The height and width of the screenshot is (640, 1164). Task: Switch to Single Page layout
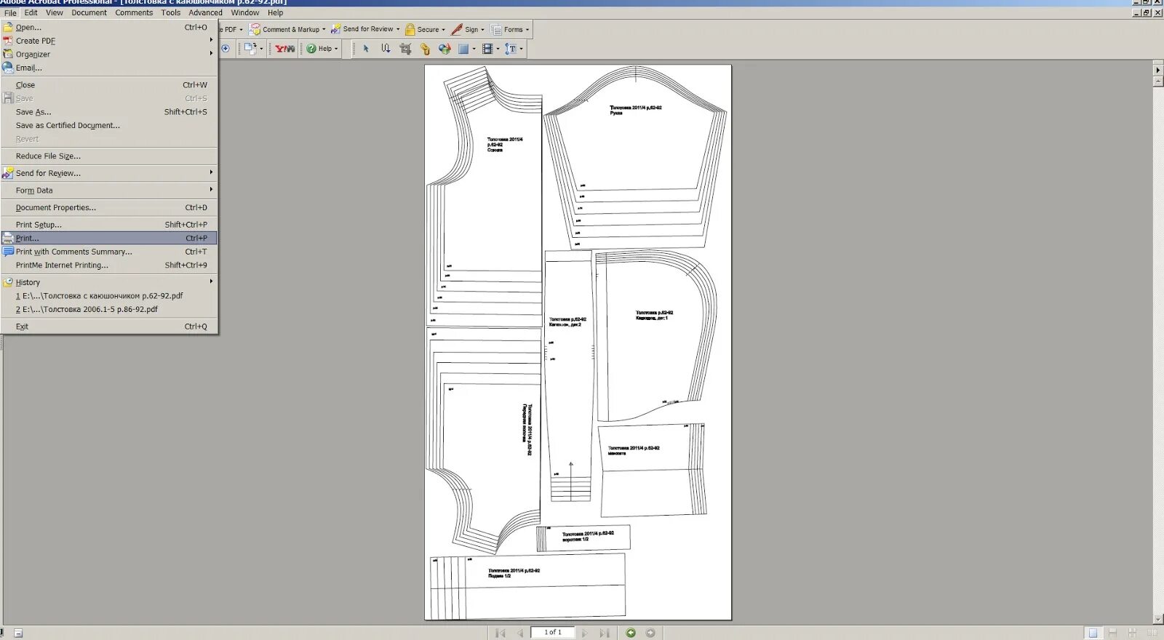coord(1093,633)
